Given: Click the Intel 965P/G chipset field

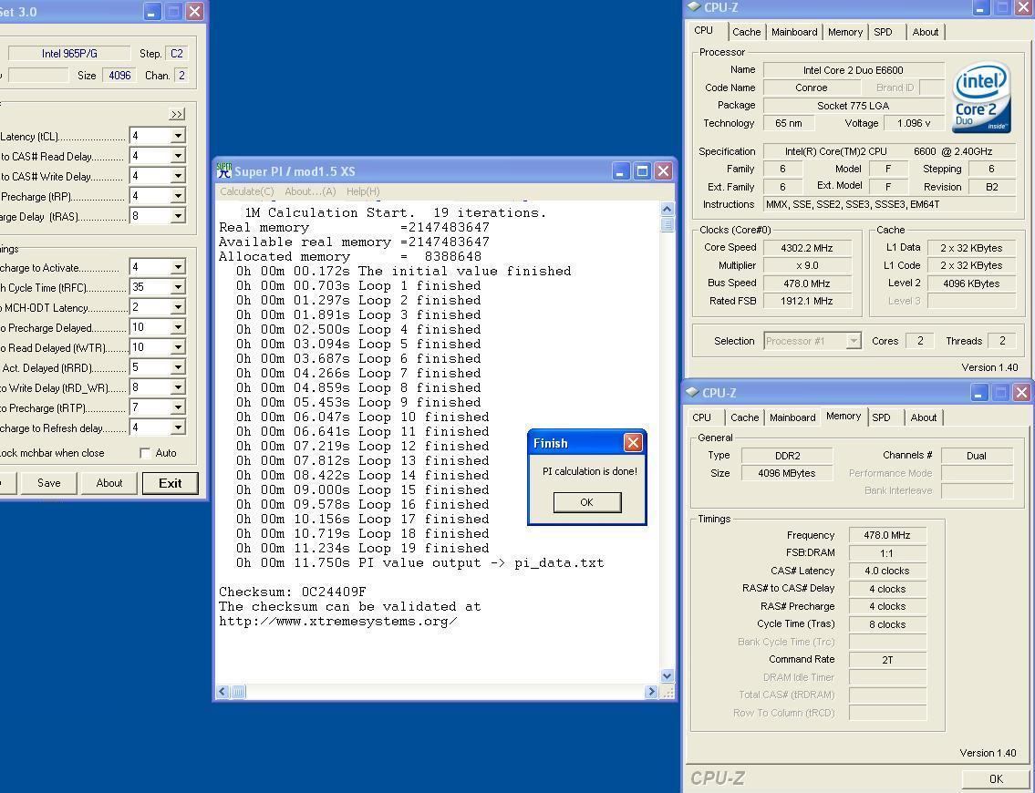Looking at the screenshot, I should point(69,54).
